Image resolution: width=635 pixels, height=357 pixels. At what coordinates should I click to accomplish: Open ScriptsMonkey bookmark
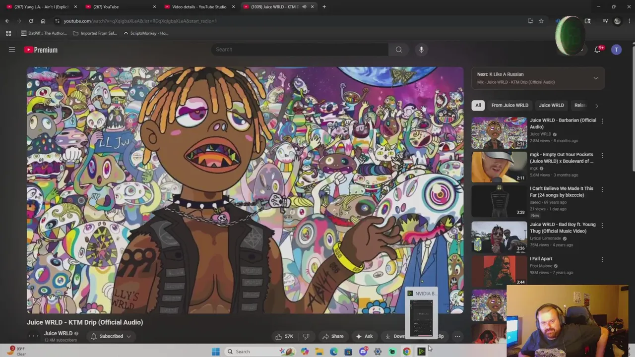[x=145, y=33]
